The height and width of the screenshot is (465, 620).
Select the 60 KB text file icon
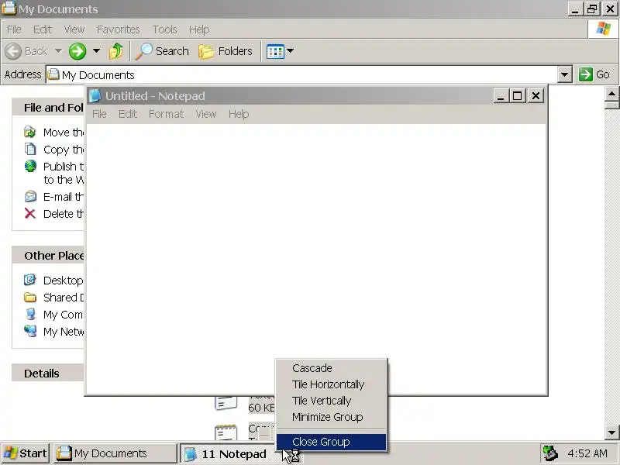(x=226, y=403)
